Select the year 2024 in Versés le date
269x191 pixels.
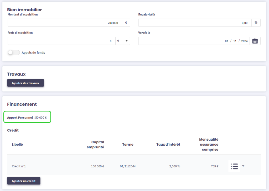pos(244,41)
